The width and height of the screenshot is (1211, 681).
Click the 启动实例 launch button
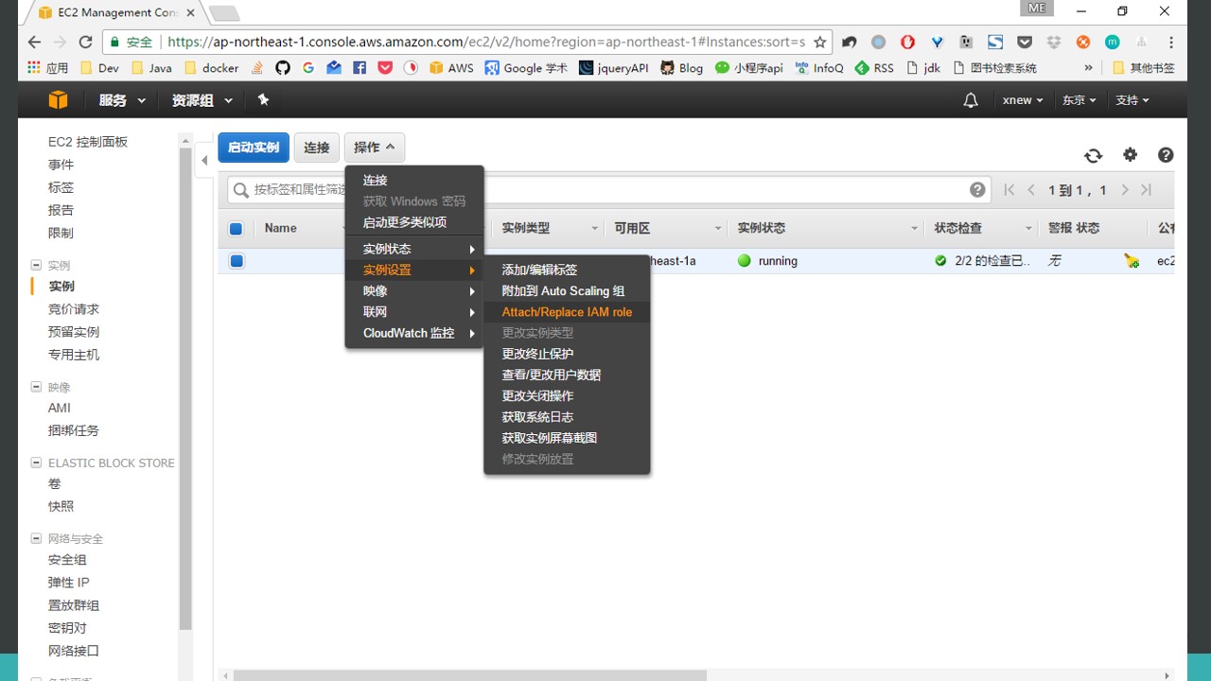254,148
